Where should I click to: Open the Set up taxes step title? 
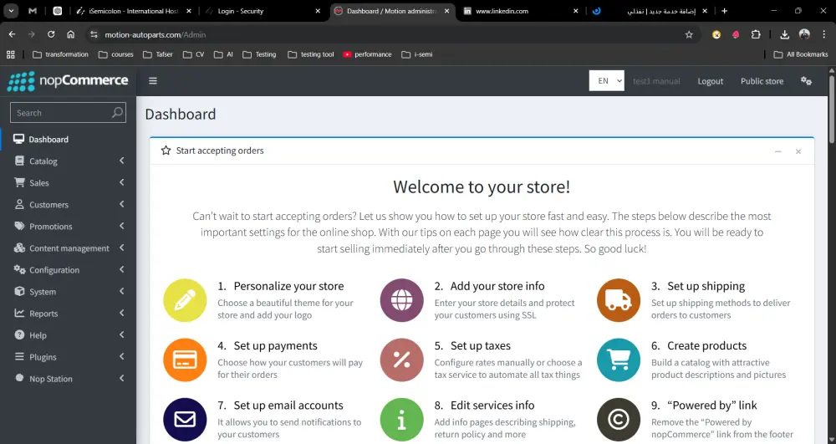(481, 346)
